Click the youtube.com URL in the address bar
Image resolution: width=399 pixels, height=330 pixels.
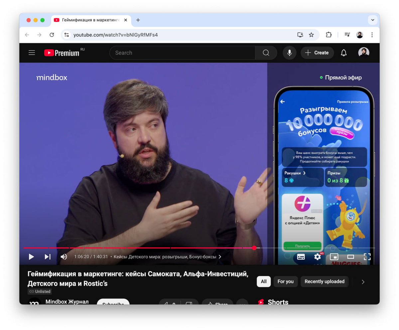pos(115,35)
